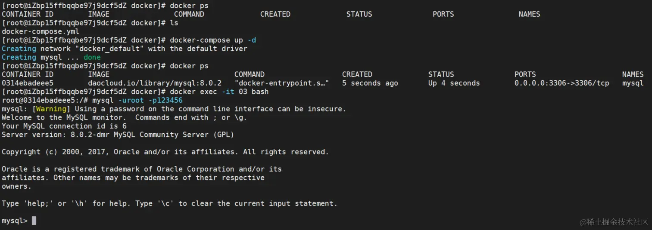Click the "Oracle is a registered trademark" line
The image size is (652, 230).
tap(142, 169)
